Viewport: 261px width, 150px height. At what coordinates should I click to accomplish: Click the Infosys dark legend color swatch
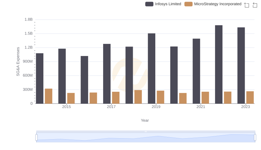click(149, 4)
